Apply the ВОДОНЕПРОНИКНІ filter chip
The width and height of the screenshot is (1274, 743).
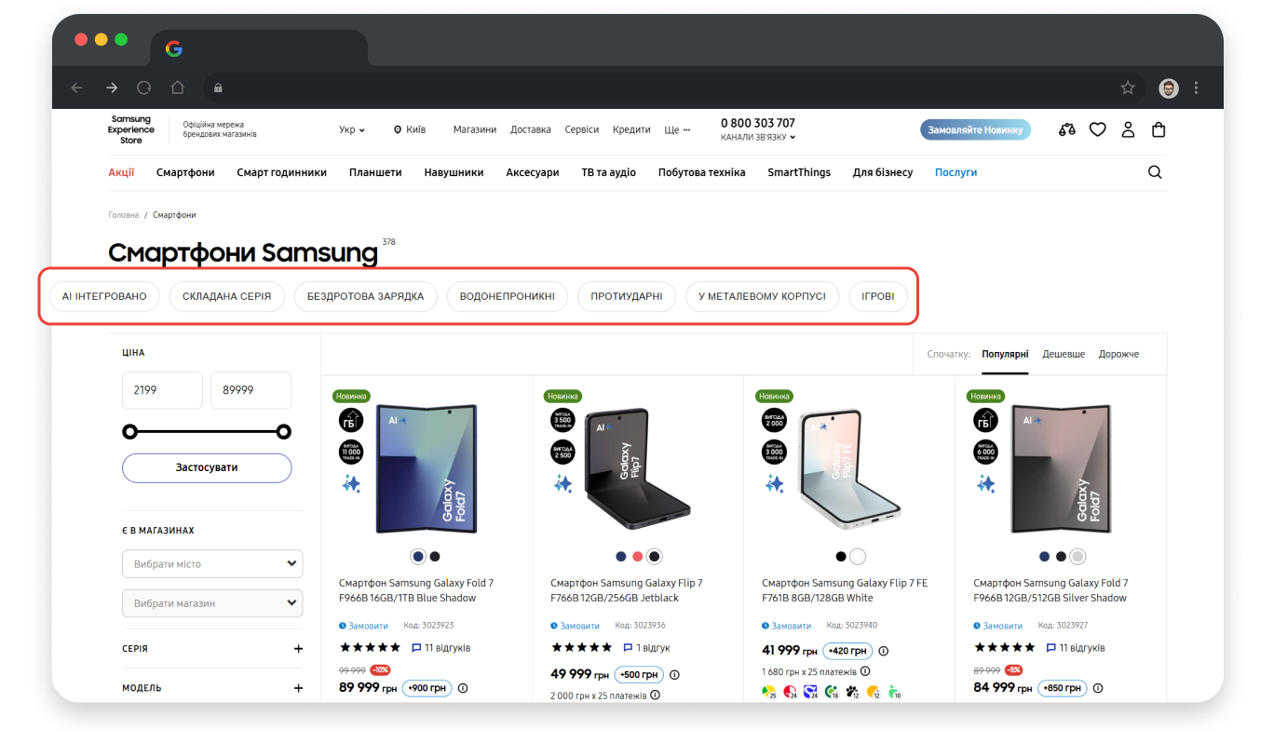point(507,297)
